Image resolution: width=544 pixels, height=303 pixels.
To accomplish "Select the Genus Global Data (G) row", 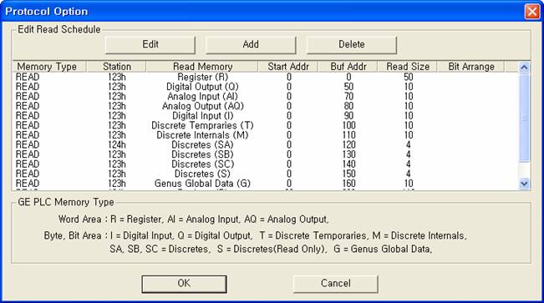I will (x=266, y=184).
